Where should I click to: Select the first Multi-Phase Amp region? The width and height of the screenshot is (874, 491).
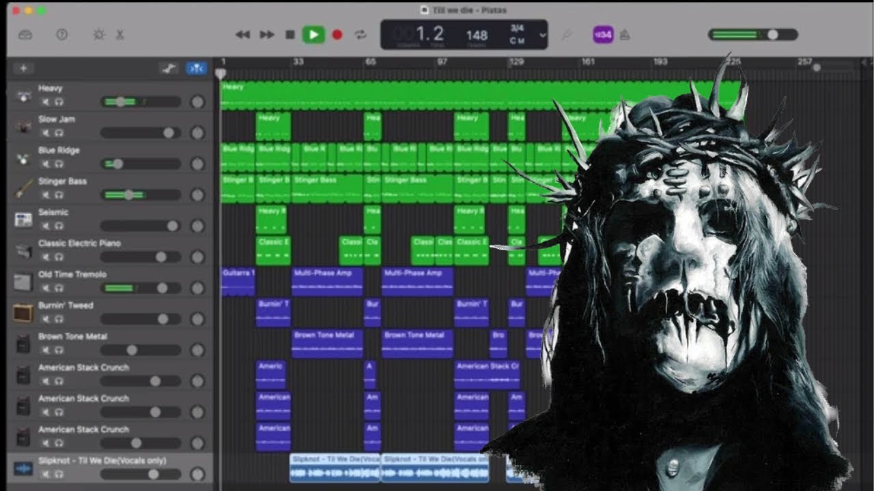coord(327,282)
